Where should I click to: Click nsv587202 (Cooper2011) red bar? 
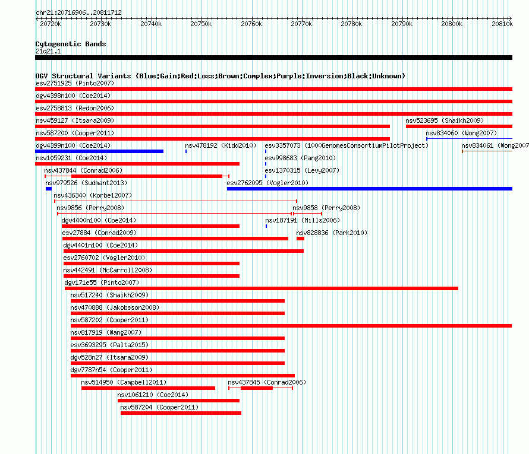pos(291,326)
